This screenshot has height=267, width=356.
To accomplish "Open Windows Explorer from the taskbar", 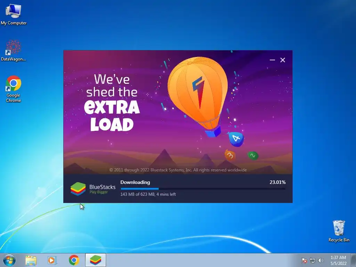I will pos(31,260).
